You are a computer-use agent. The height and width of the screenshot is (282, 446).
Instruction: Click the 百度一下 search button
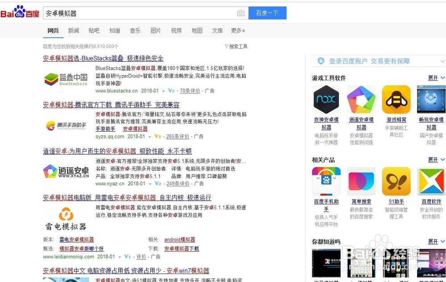[268, 13]
